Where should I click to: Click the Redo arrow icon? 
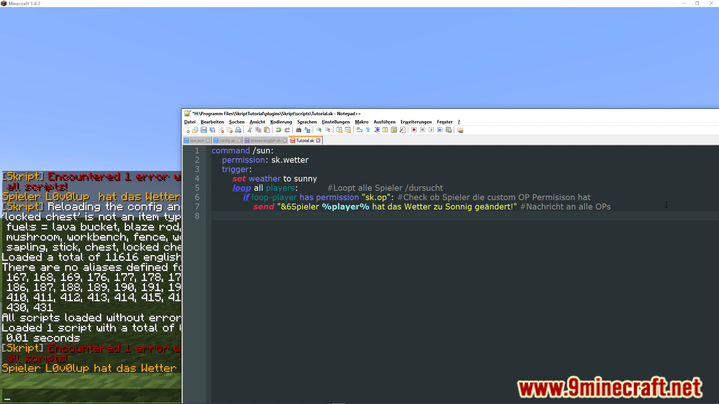point(287,130)
